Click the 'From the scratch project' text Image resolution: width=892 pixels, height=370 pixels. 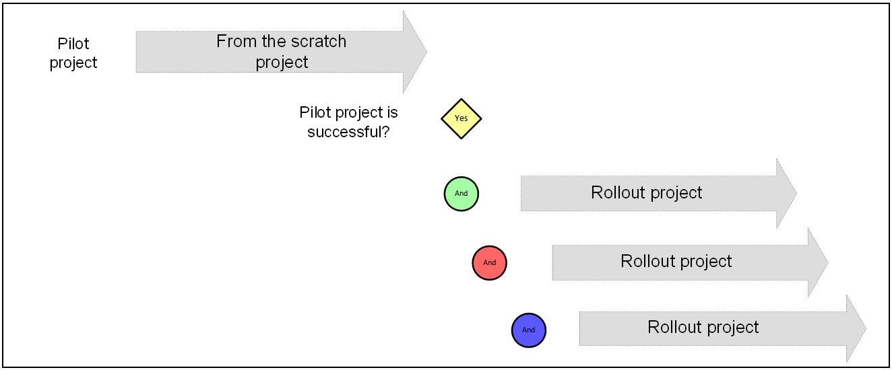pyautogui.click(x=282, y=52)
